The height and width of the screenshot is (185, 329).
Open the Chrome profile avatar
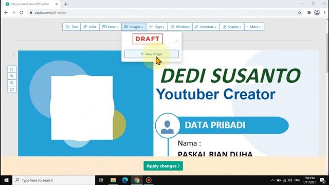[317, 12]
